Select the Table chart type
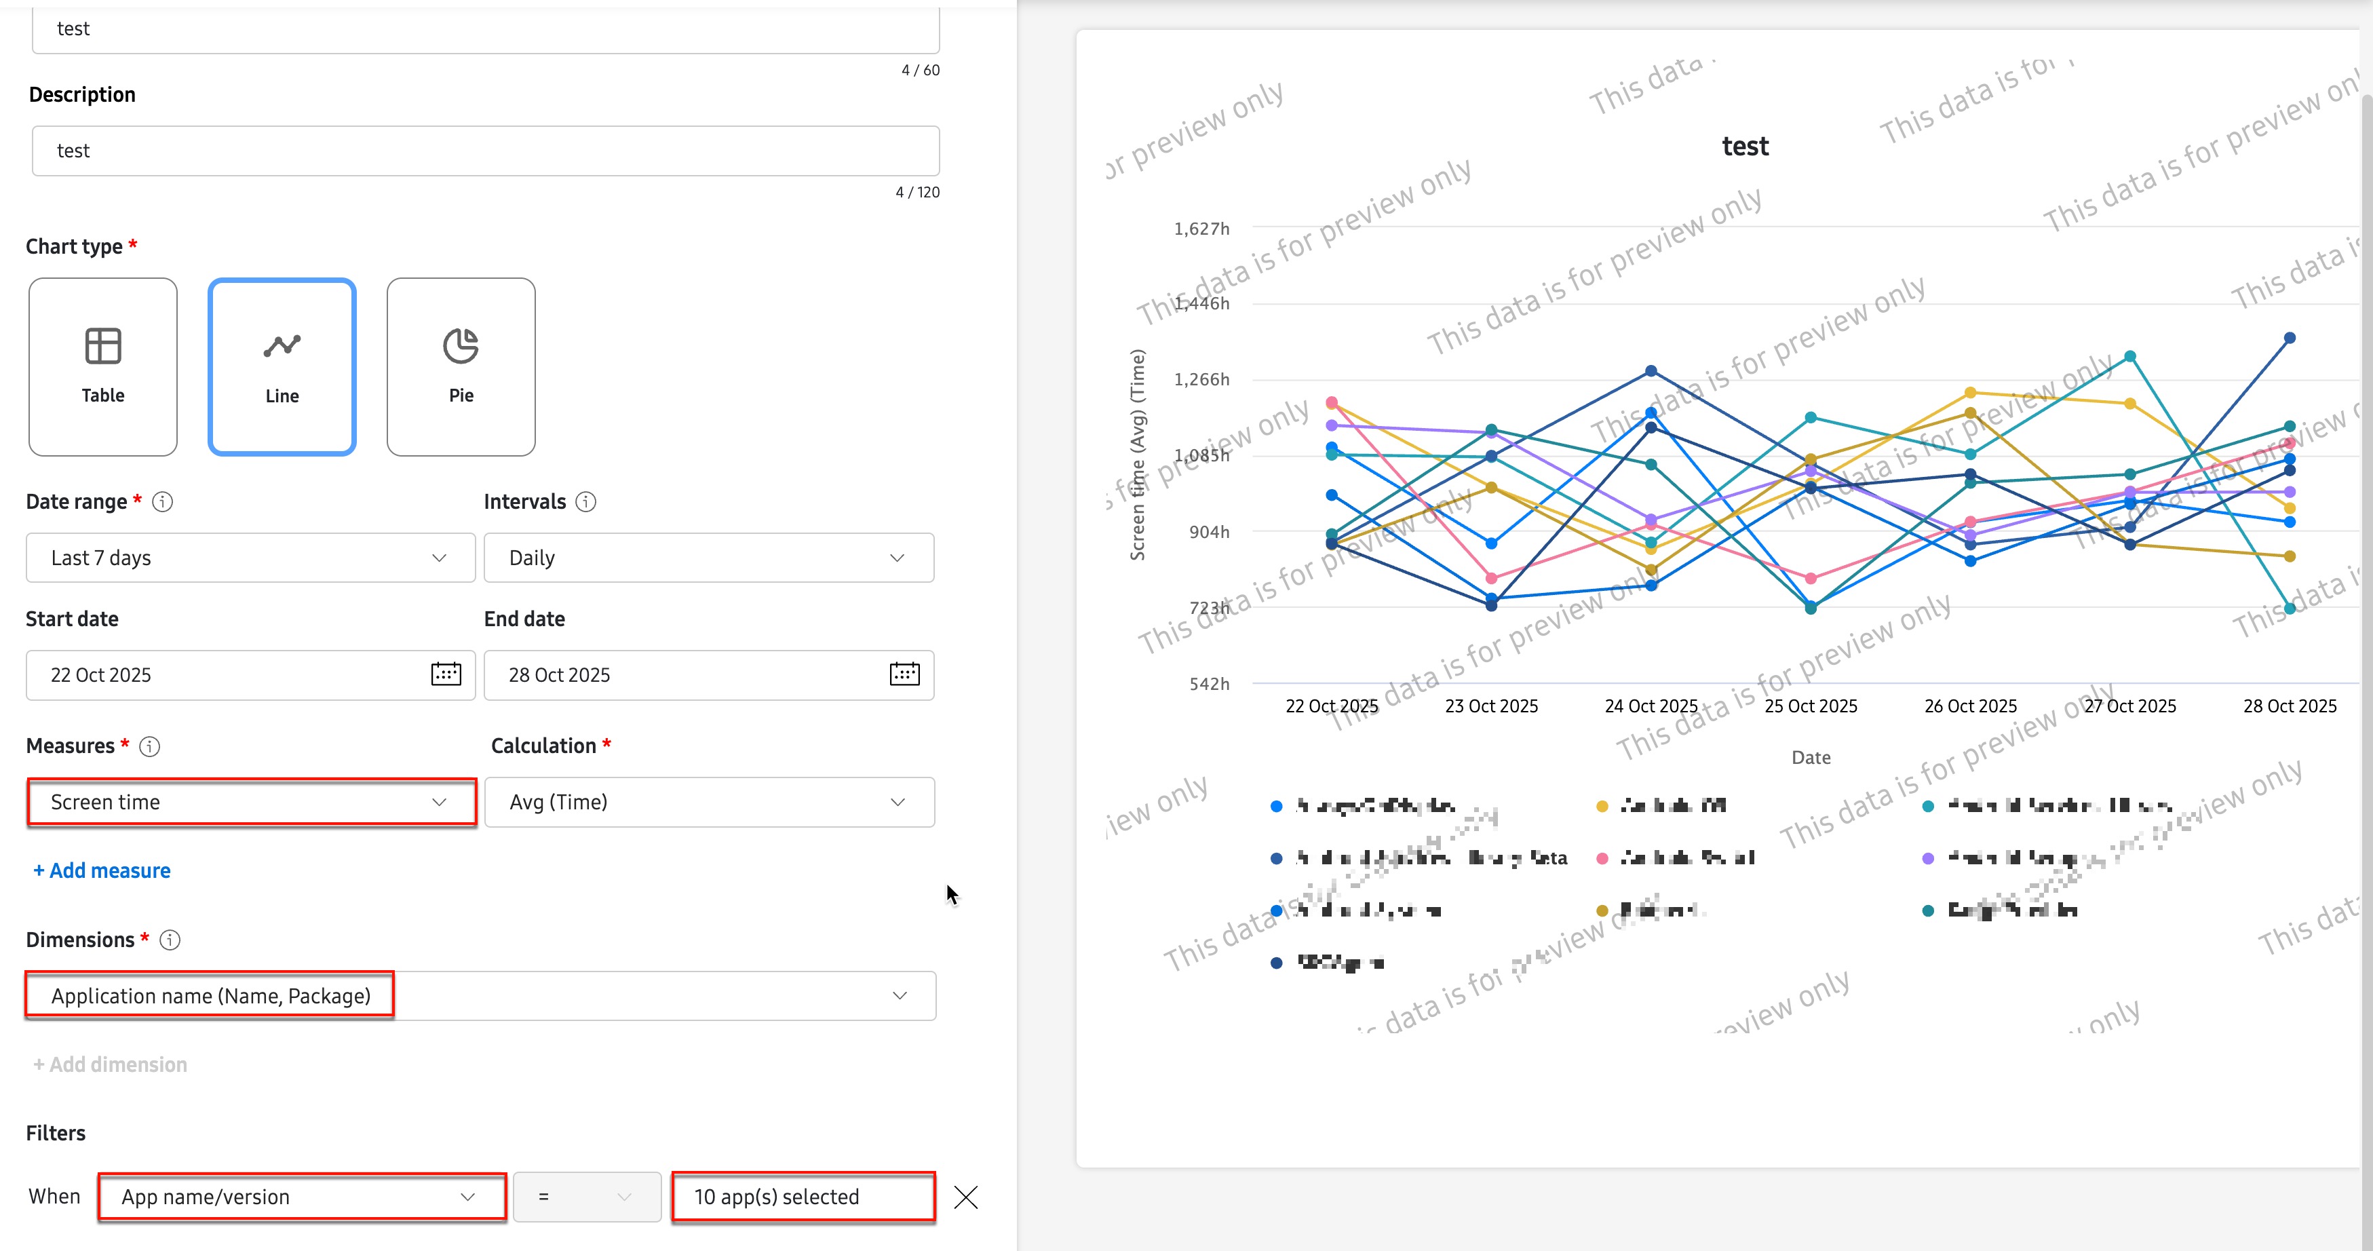 (x=102, y=366)
